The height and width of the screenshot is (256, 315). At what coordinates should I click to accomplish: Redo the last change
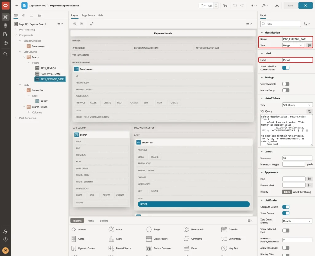point(242,6)
